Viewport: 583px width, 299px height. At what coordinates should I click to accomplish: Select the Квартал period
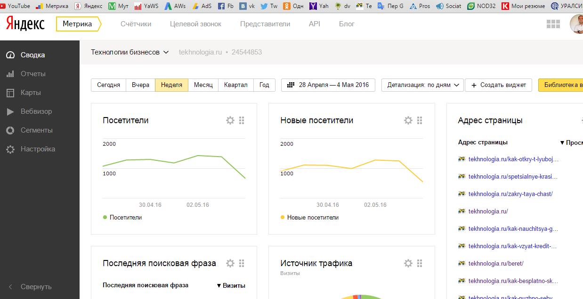(236, 85)
